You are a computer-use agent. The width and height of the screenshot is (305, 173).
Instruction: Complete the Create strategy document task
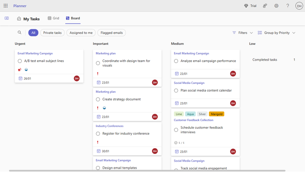98,99
